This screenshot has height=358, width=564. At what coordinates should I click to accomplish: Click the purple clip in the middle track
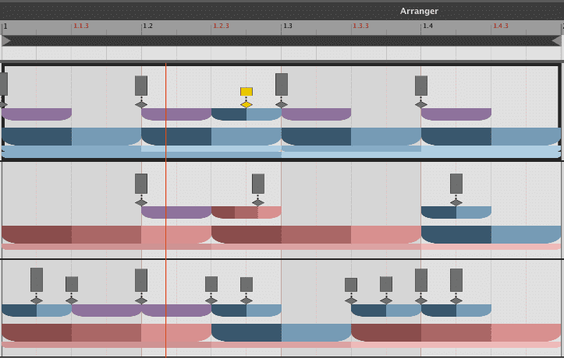(x=176, y=212)
